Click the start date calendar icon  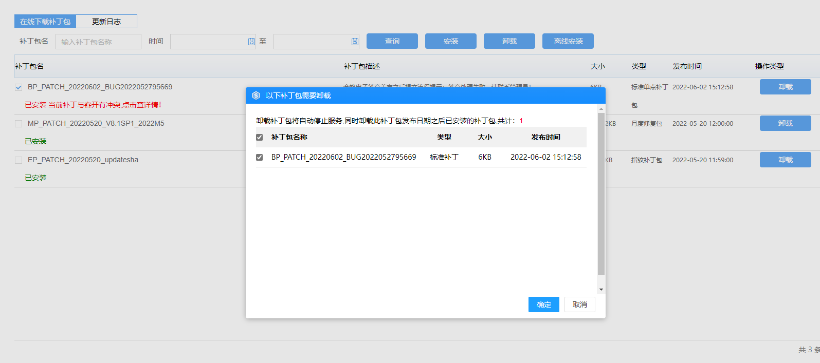251,42
